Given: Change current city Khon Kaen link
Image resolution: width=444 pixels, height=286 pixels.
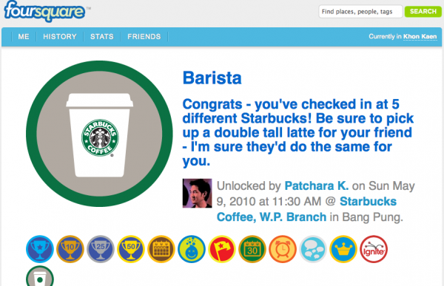Looking at the screenshot, I should click(420, 36).
